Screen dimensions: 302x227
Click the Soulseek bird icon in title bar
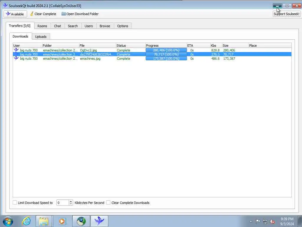coord(5,5)
